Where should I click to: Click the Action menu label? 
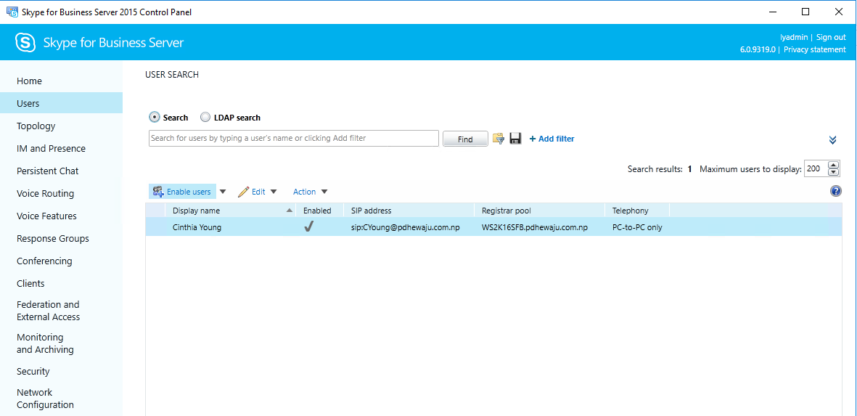pos(305,192)
